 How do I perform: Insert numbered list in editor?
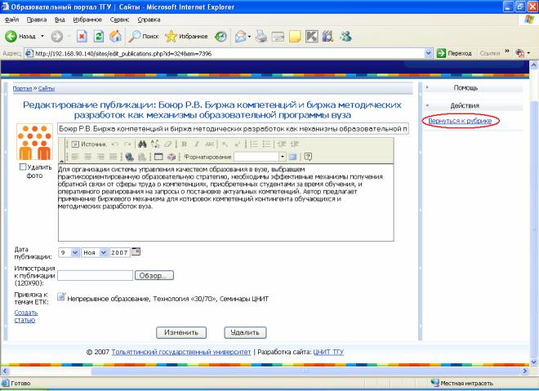[x=254, y=144]
